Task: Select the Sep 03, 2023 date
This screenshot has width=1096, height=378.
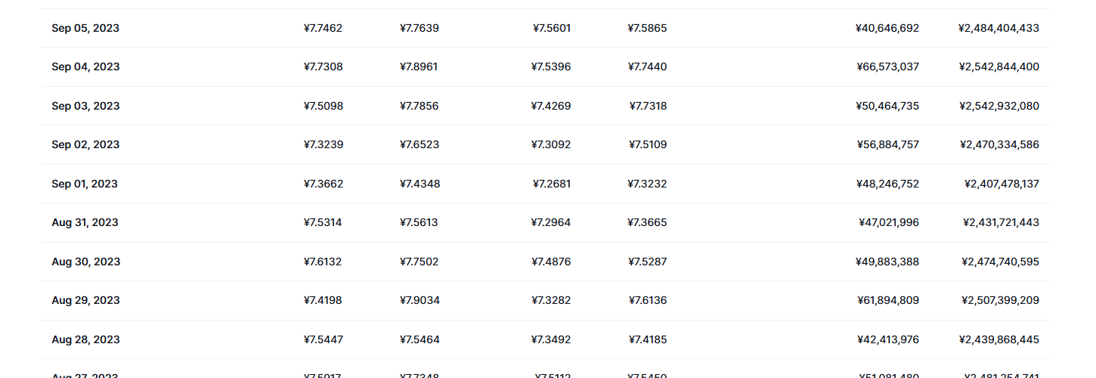Action: 85,106
